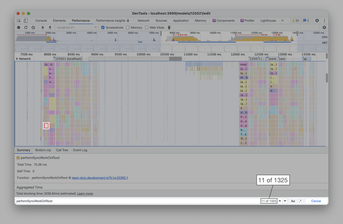Show more tabs with the chevron

[x=282, y=21]
